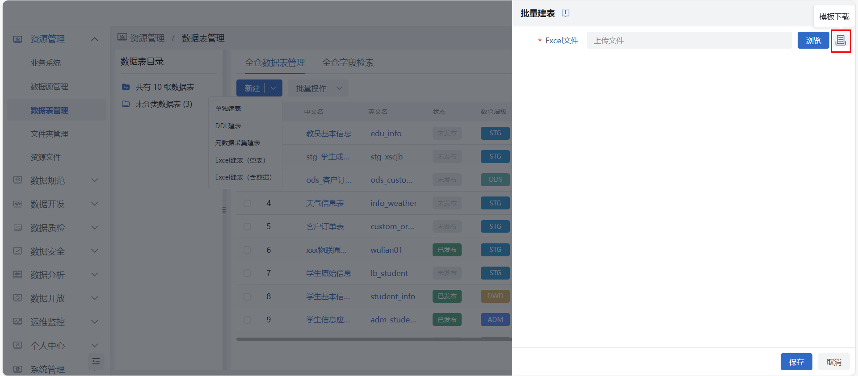Screen dimensions: 858x376
Task: Expand the 数据规范 menu chevron
Action: tap(95, 180)
